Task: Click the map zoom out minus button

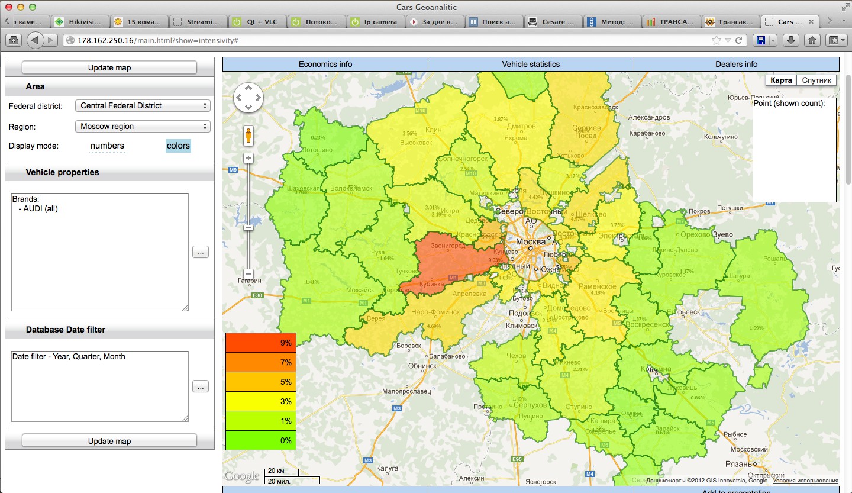Action: coord(248,274)
